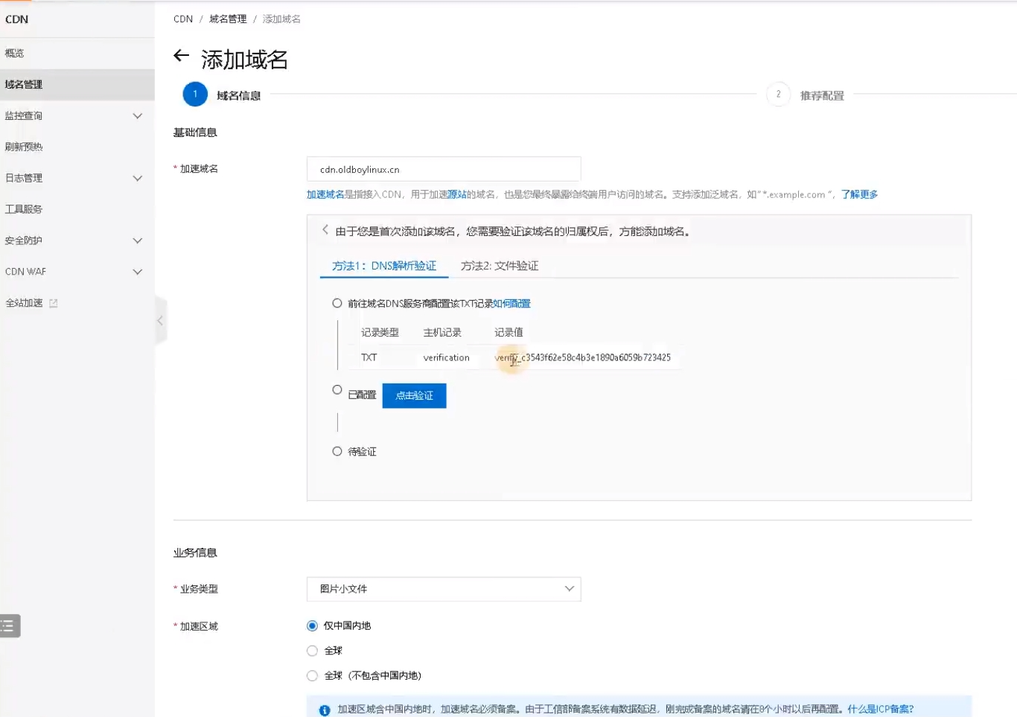This screenshot has height=717, width=1017.
Task: Select the 已配置 radio option
Action: pyautogui.click(x=337, y=389)
